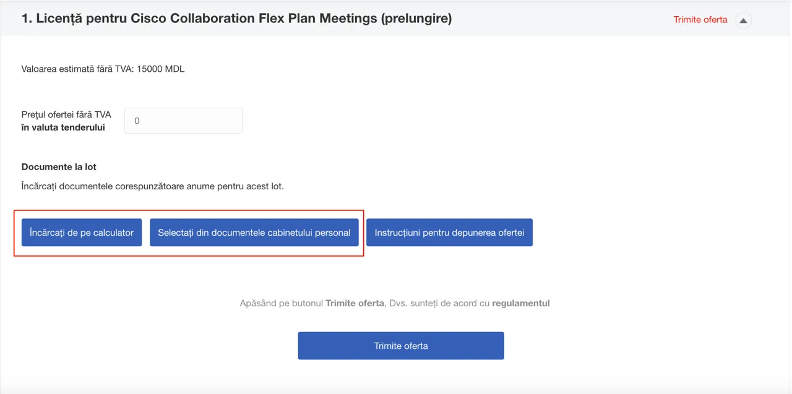Click the în valuta tenderului bold label

tap(63, 127)
